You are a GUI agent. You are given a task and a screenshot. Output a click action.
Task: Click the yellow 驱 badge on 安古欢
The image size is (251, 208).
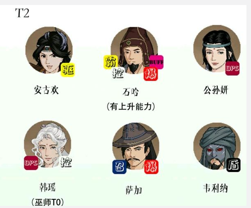[68, 70]
